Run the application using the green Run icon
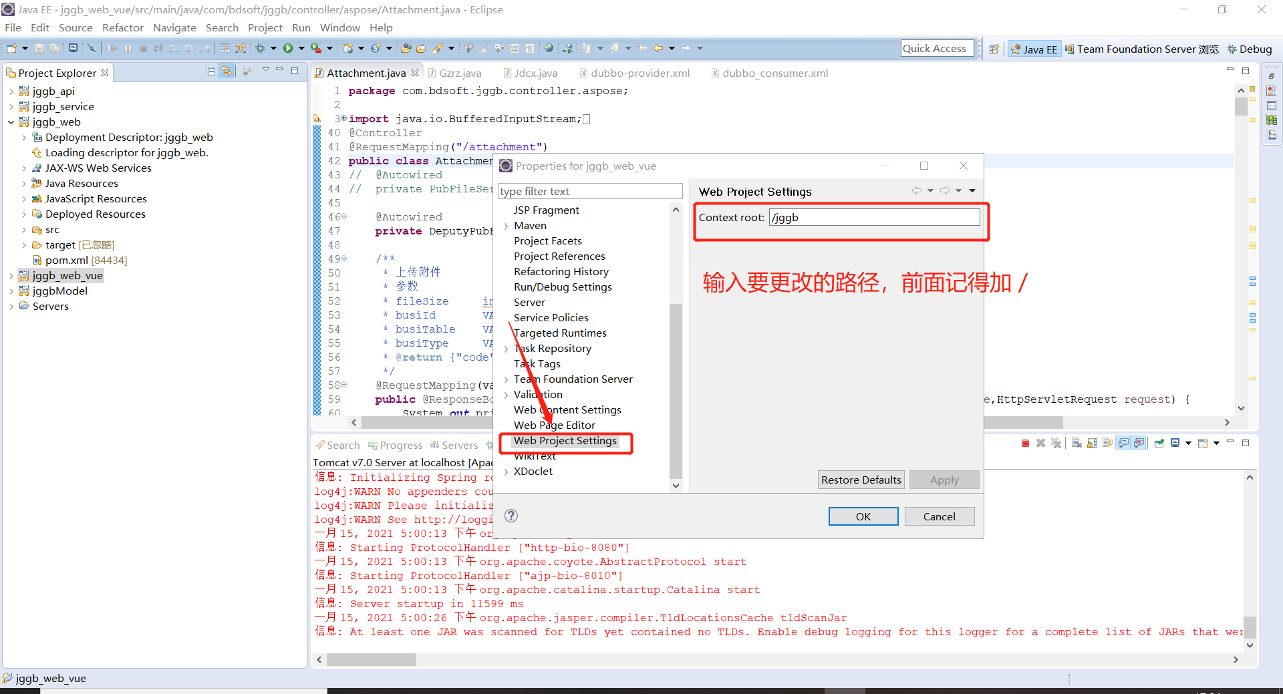The image size is (1283, 694). pos(287,48)
